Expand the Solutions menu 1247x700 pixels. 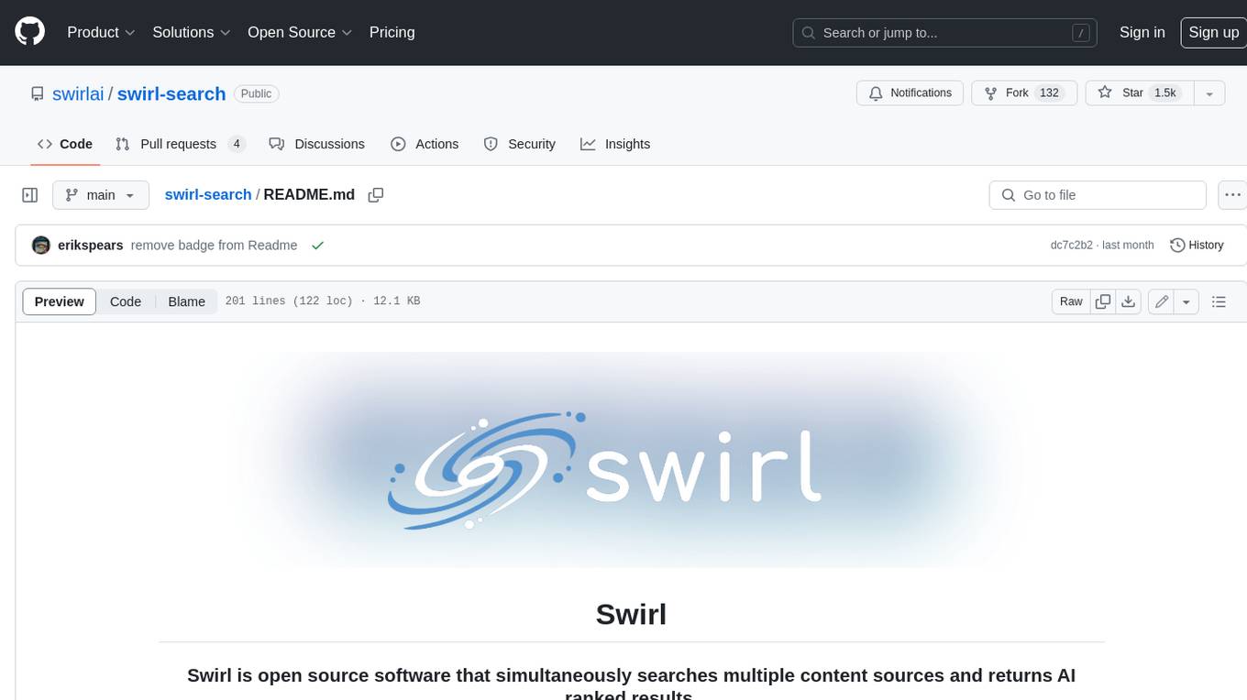pyautogui.click(x=191, y=32)
